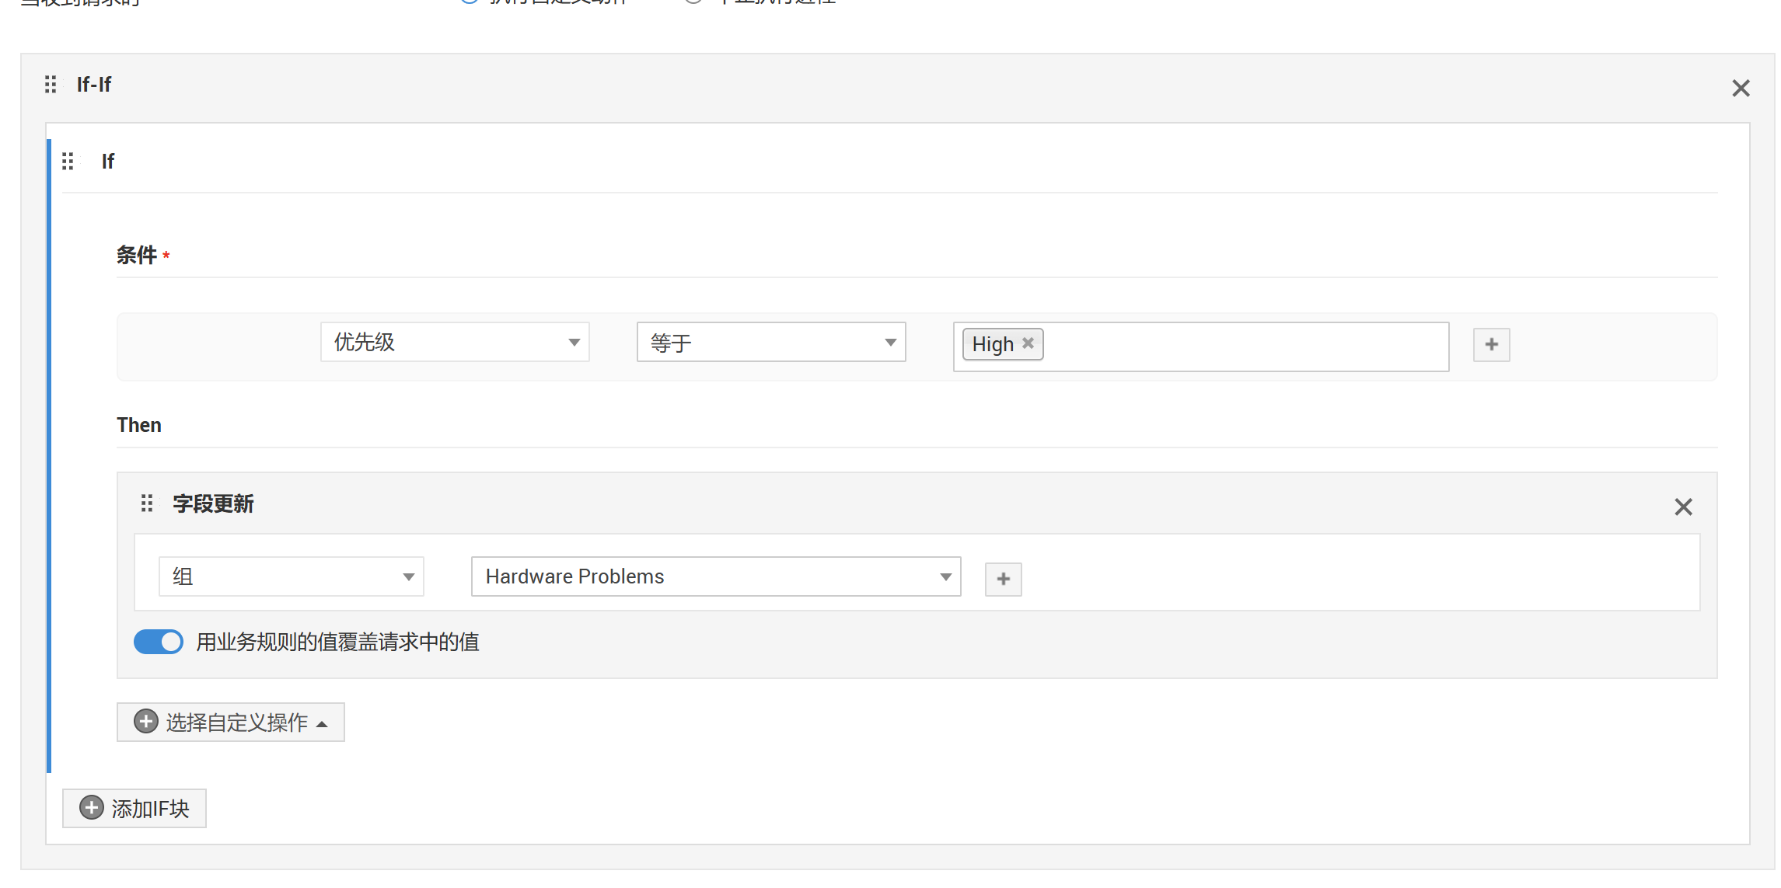Click the 添加IF块 button
Screen dimensions: 1781x888
pos(149,808)
